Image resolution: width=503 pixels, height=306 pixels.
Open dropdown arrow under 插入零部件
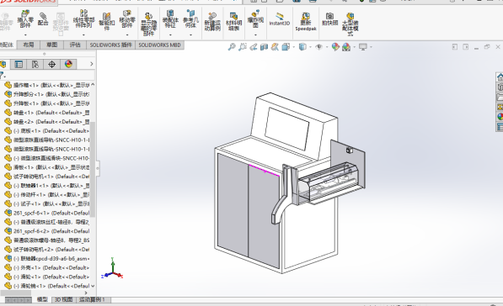click(25, 34)
